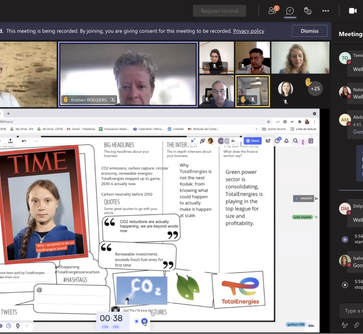Stop the board timer
Screen dimensions: 363x334
coord(137,321)
